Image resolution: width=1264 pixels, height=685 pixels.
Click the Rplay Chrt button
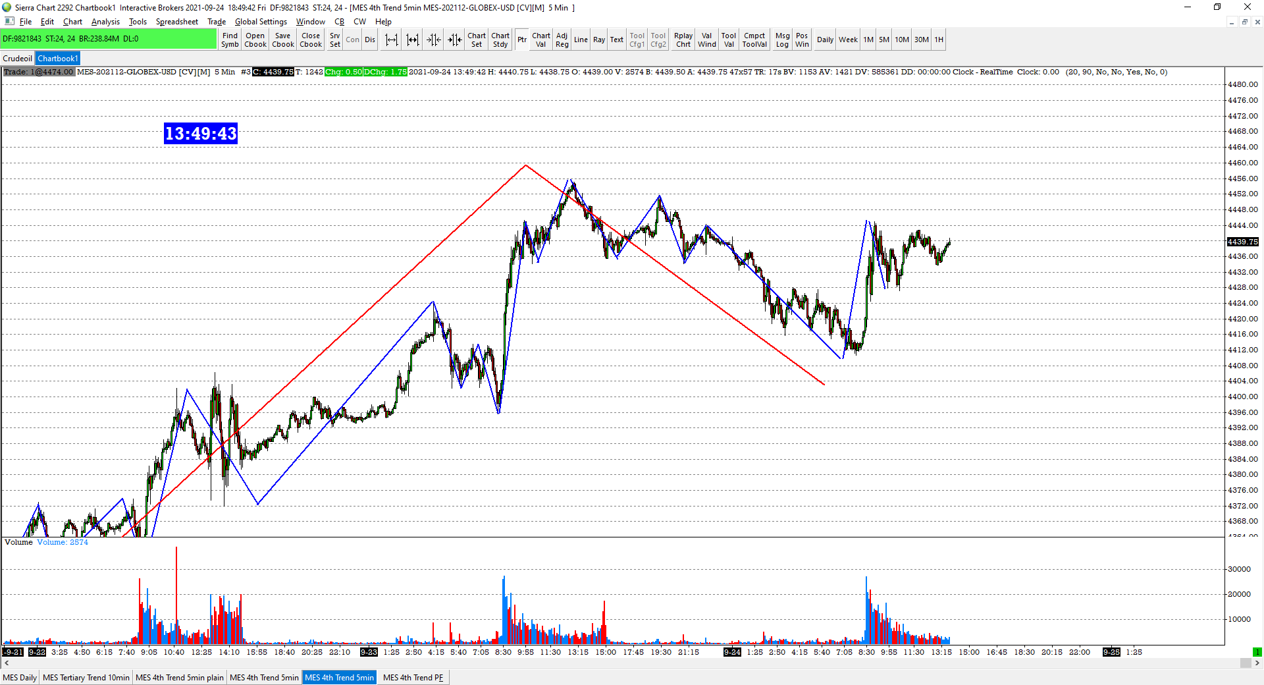coord(683,40)
